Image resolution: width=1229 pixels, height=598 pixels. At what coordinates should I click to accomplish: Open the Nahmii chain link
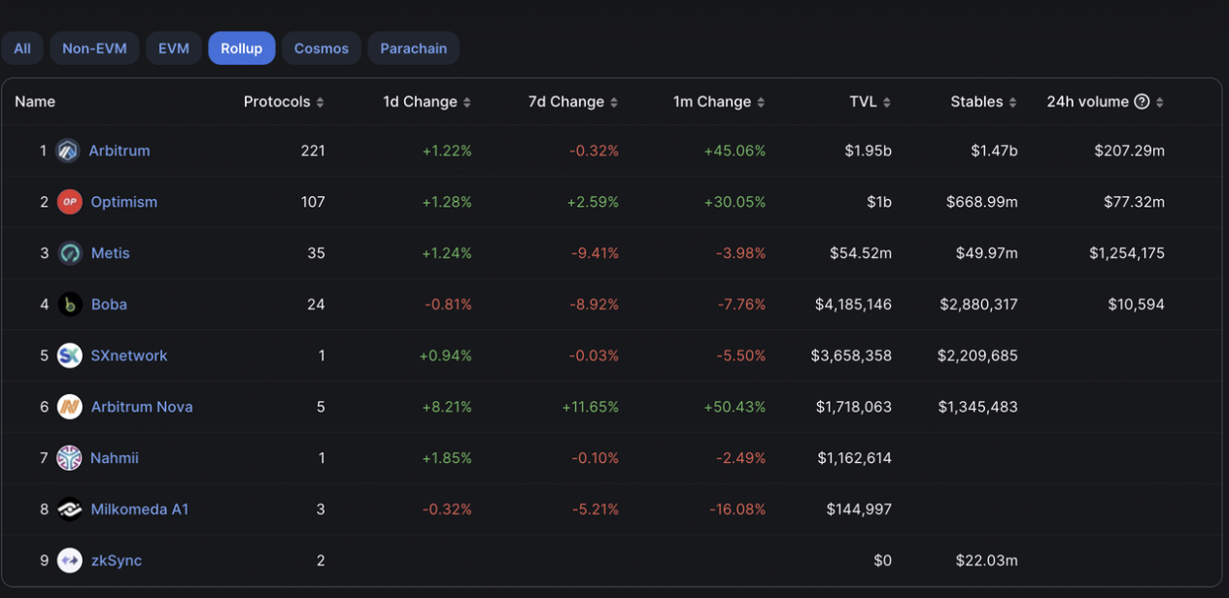click(x=115, y=458)
